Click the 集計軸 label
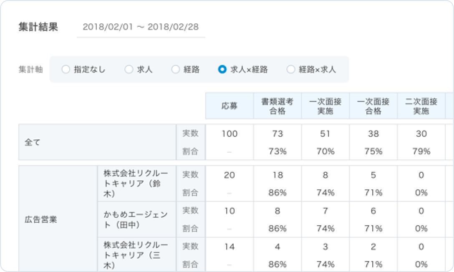Image resolution: width=454 pixels, height=272 pixels. pos(30,70)
